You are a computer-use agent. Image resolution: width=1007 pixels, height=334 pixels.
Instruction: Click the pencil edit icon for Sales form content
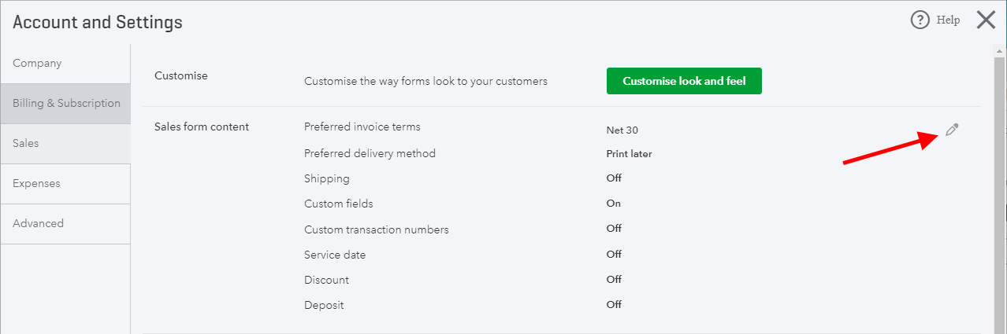click(x=952, y=130)
